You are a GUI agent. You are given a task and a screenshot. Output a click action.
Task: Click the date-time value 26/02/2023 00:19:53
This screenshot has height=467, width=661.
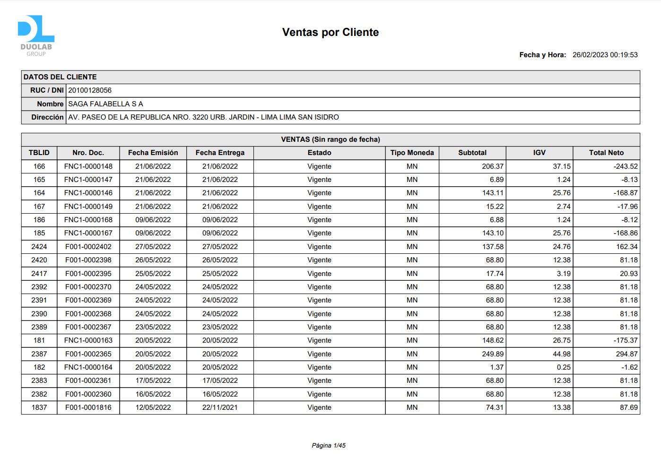tap(605, 55)
